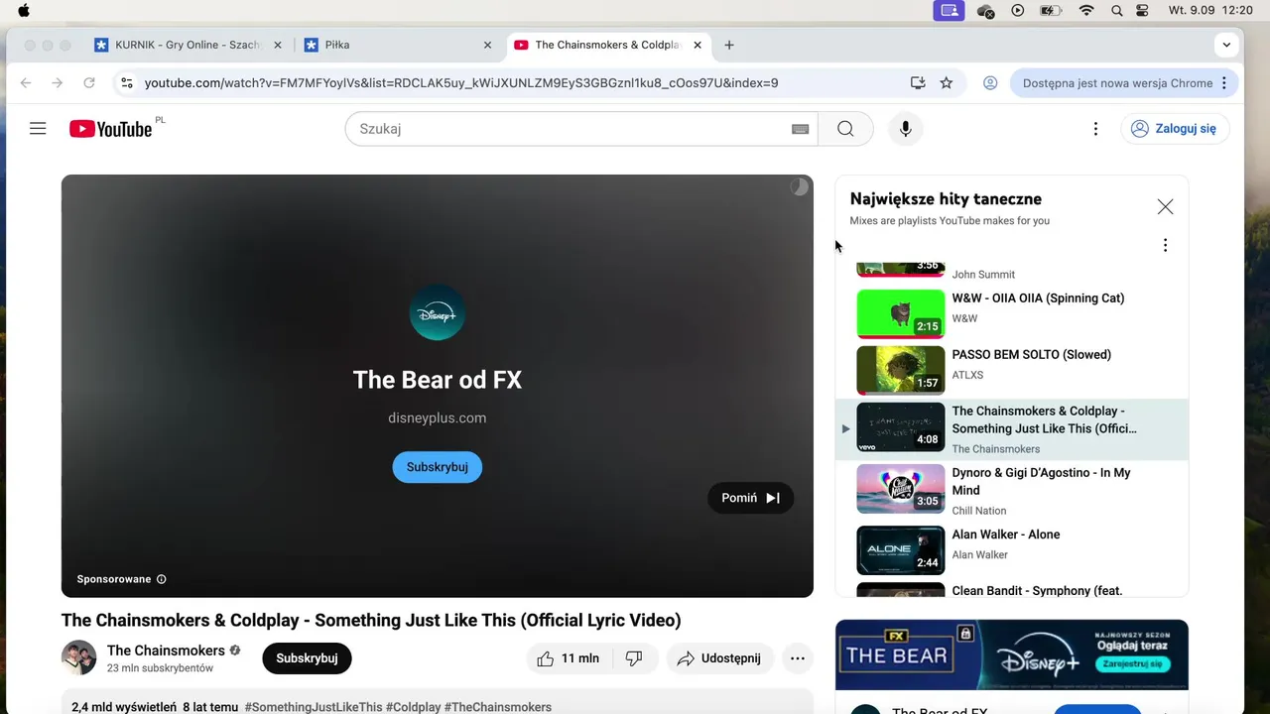The height and width of the screenshot is (714, 1270).
Task: Open macOS Spotlight search
Action: pos(1117,11)
